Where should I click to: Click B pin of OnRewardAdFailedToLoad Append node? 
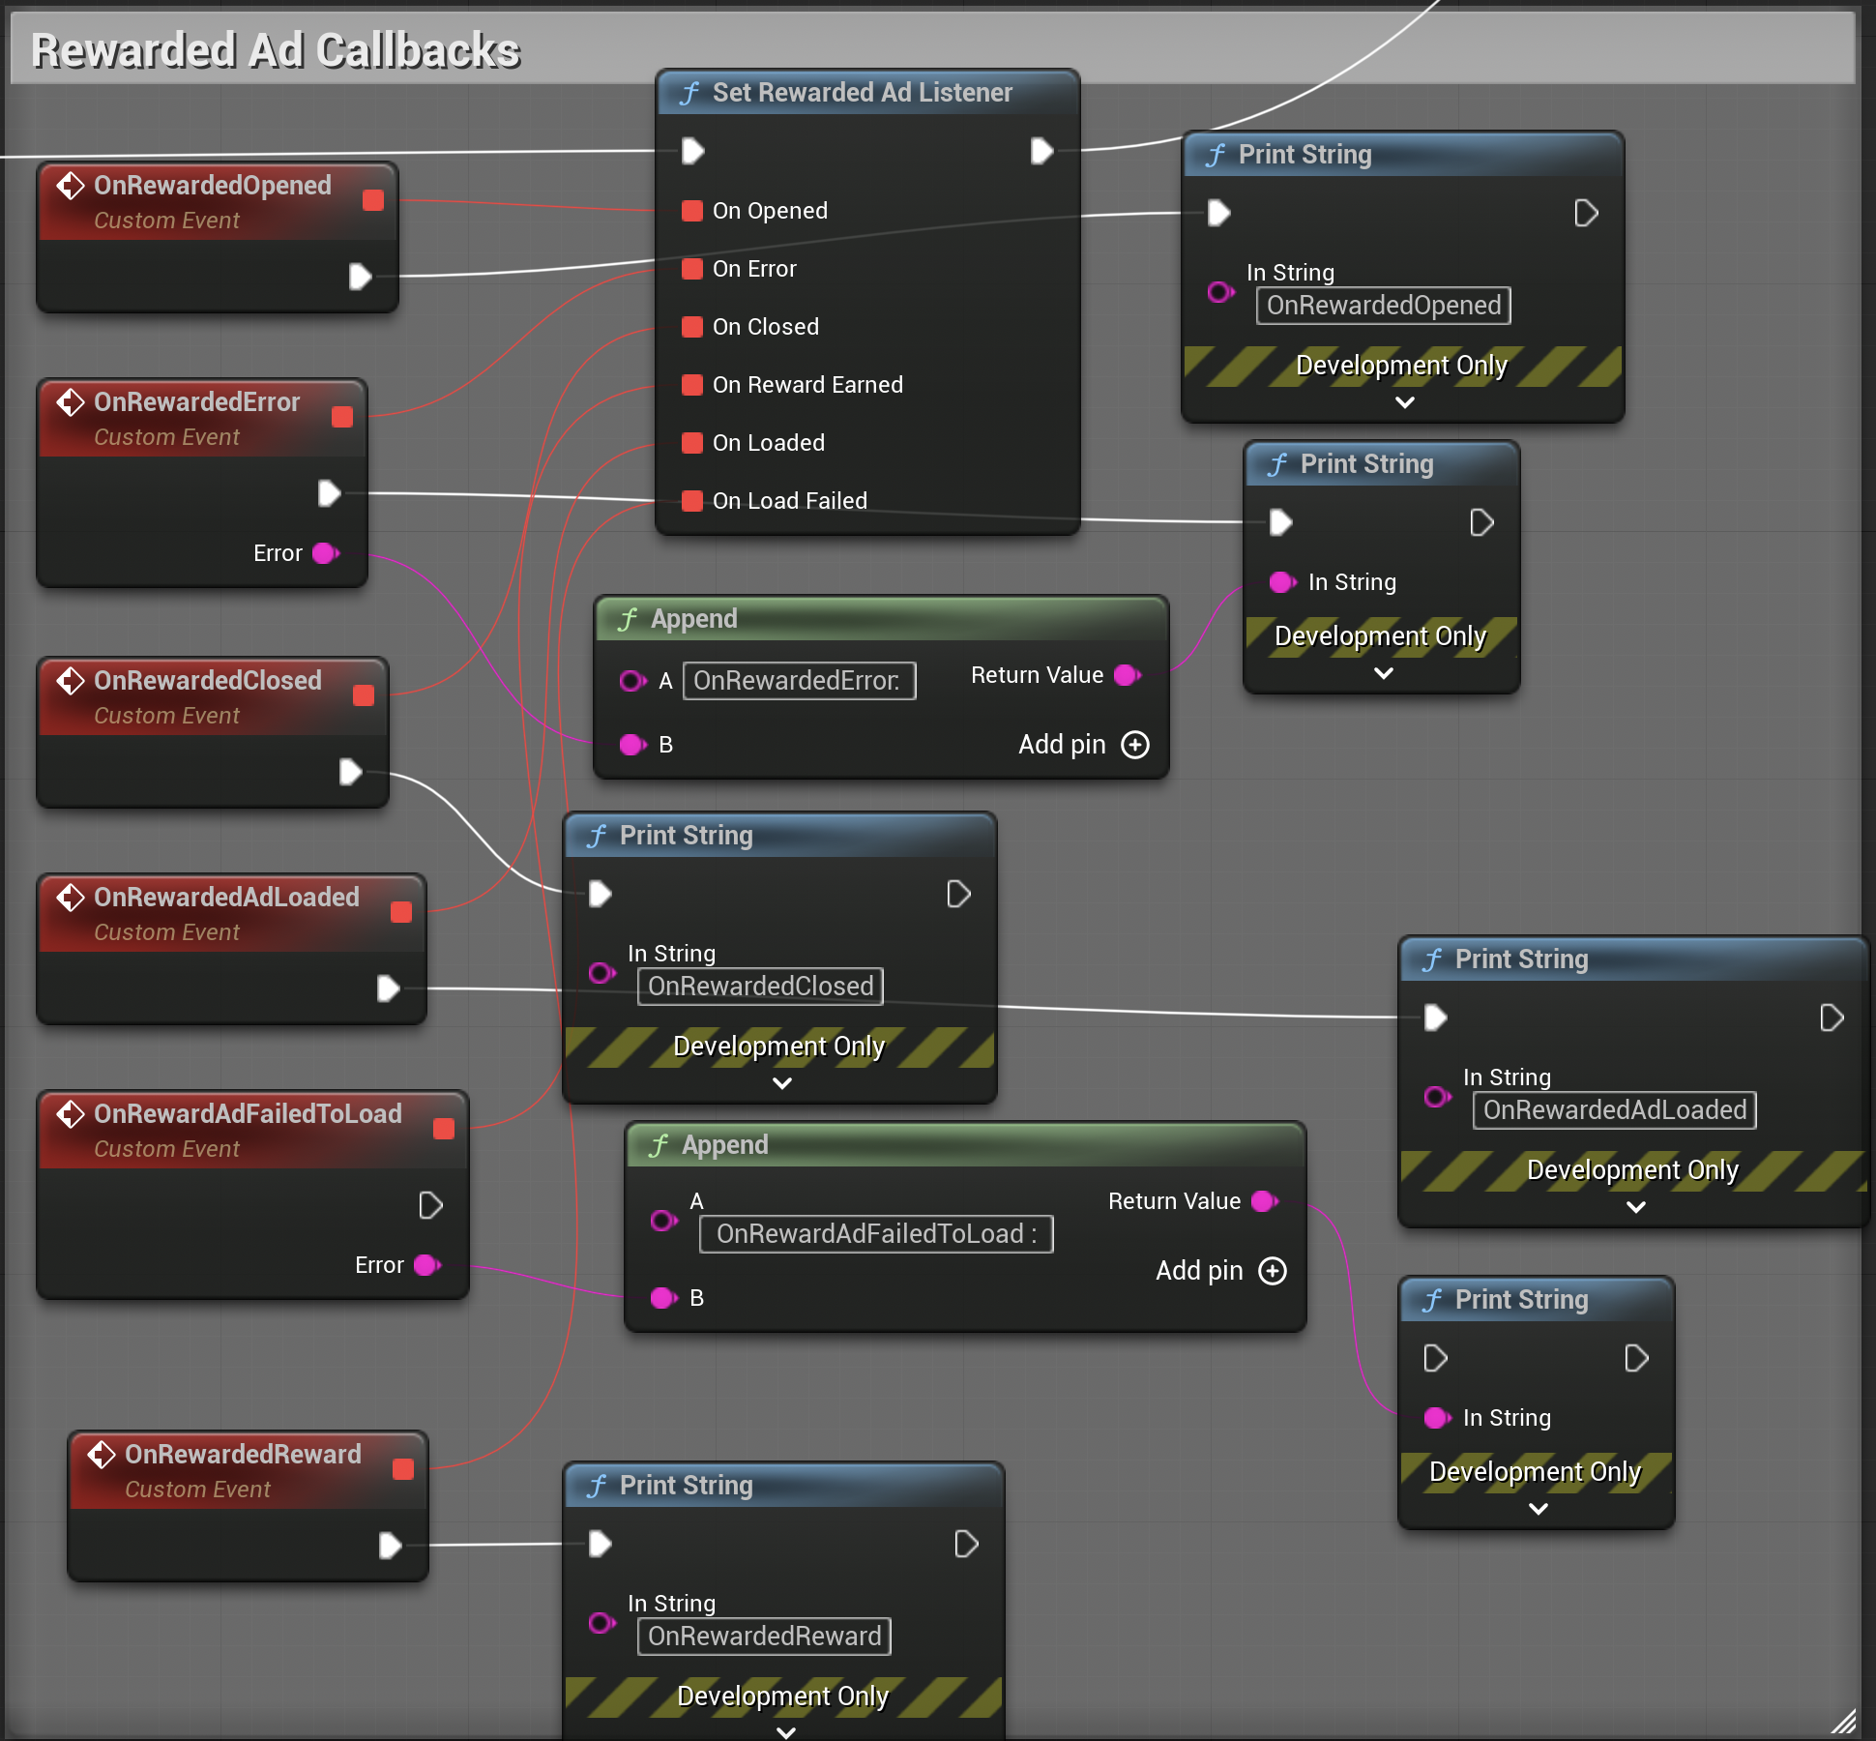(x=664, y=1298)
